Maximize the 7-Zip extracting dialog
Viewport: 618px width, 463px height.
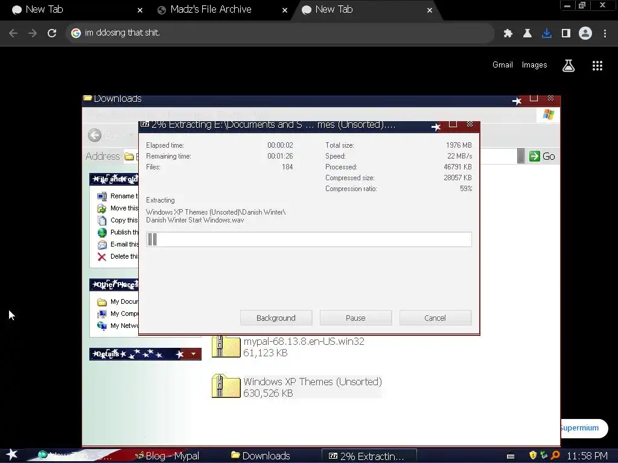tap(453, 124)
